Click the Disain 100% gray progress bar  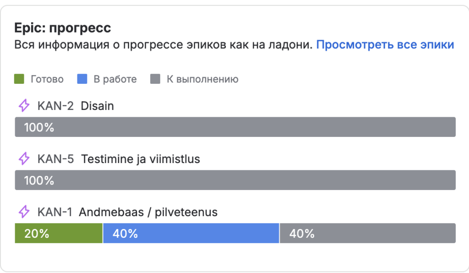[x=235, y=127]
